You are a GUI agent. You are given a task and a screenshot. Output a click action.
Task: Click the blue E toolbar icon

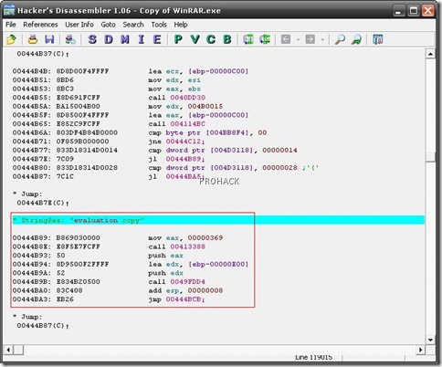[x=157, y=39]
